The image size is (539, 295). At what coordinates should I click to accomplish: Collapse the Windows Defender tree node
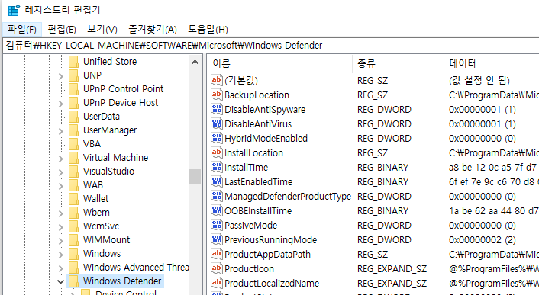tap(61, 282)
